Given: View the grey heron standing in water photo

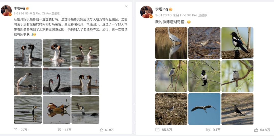Looking at the screenshot, I should [x=171, y=43].
